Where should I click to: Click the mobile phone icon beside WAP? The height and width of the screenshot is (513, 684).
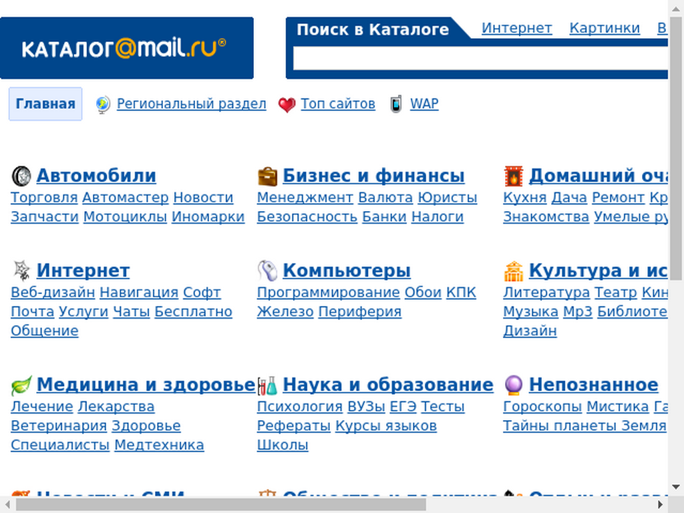coord(395,104)
